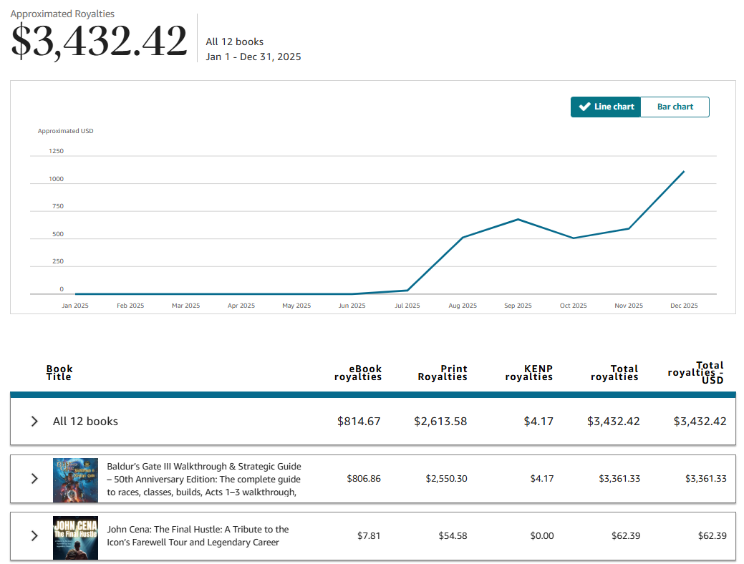Image resolution: width=744 pixels, height=564 pixels.
Task: Click the Dec 2025 peak on the line
Action: [x=684, y=171]
